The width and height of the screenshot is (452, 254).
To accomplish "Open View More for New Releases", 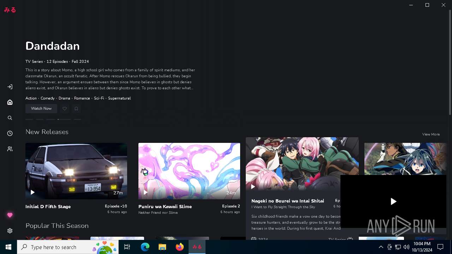I will (431, 134).
